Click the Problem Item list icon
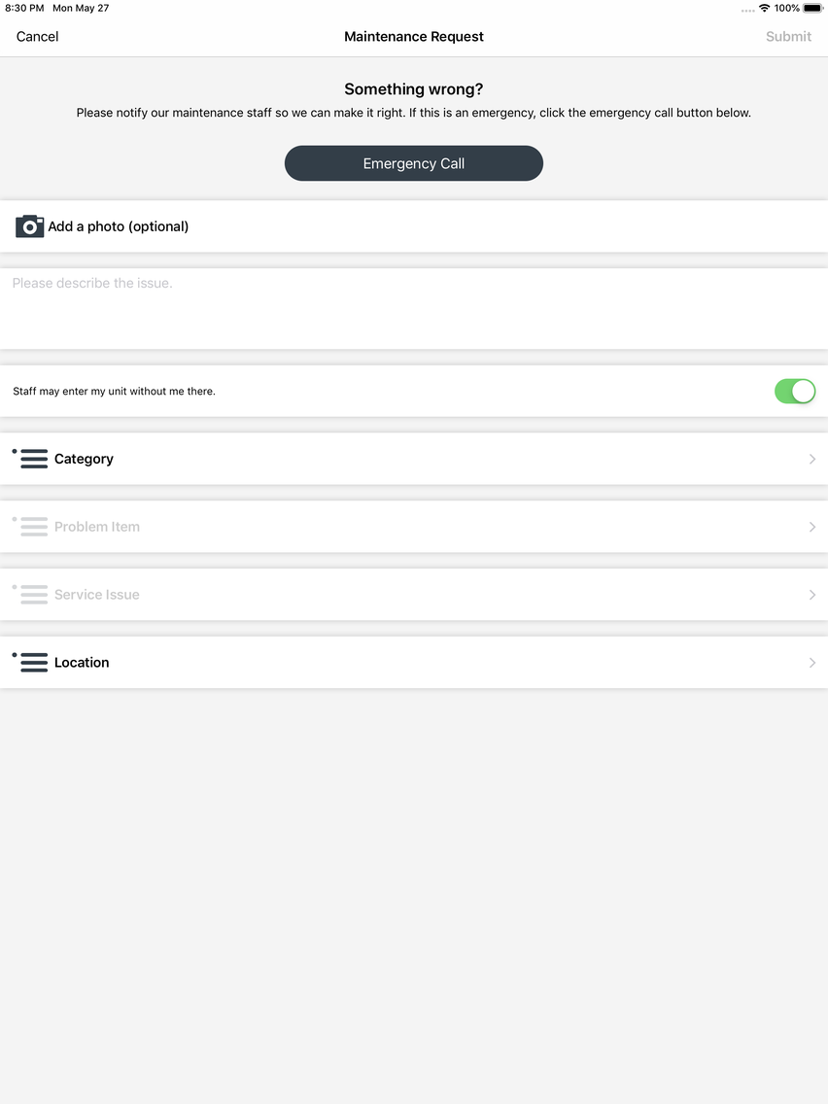The height and width of the screenshot is (1104, 828). pos(30,526)
